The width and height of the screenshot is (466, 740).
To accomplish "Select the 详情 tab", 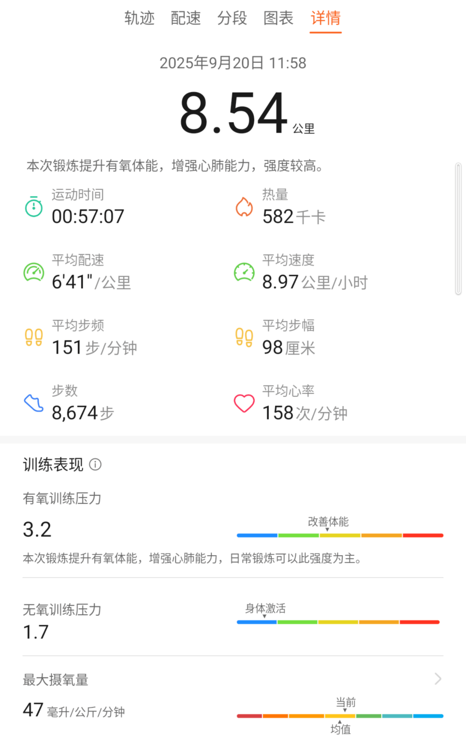I will tap(325, 18).
